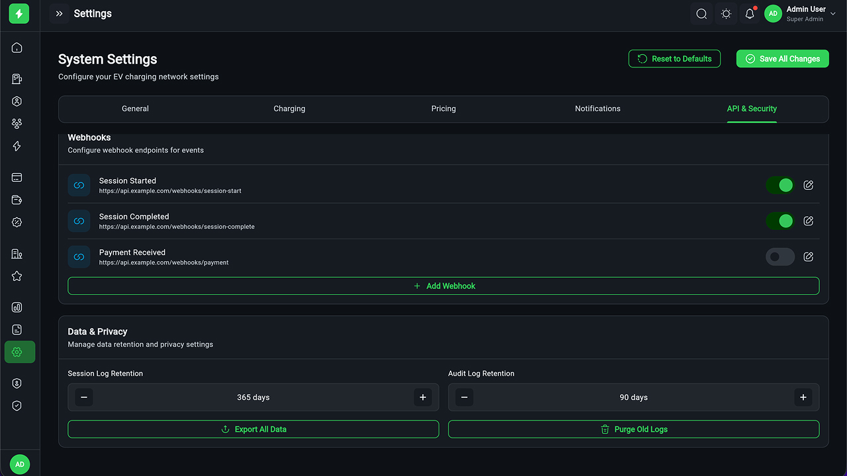Disable the Session Started webhook toggle
This screenshot has height=476, width=847.
pyautogui.click(x=780, y=185)
